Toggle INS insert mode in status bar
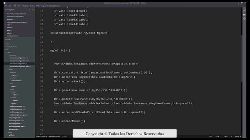The width and height of the screenshot is (250, 140). (x=211, y=136)
